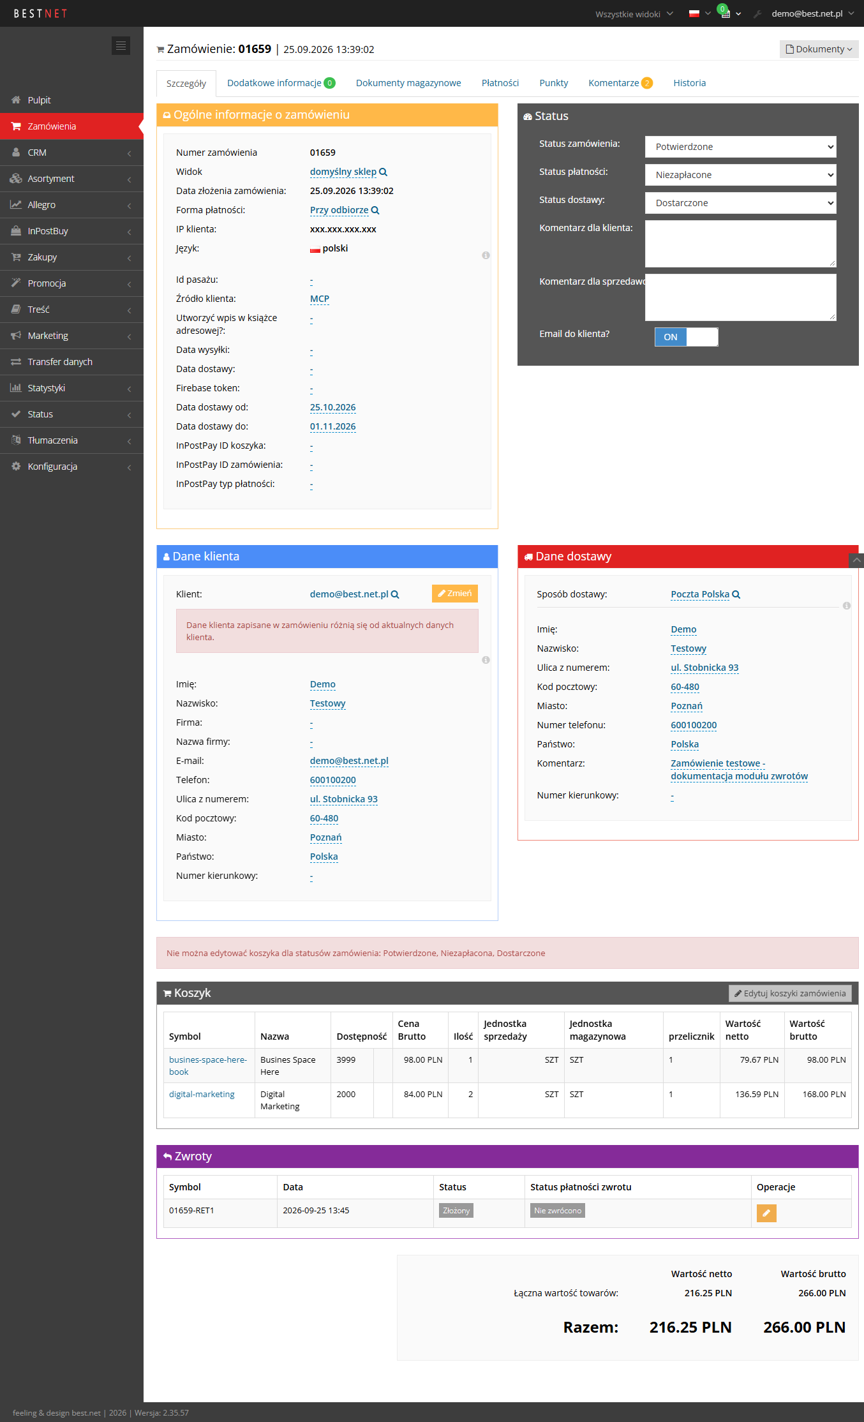Open the Komentarze tab
Viewport: 864px width, 1422px height.
click(620, 83)
